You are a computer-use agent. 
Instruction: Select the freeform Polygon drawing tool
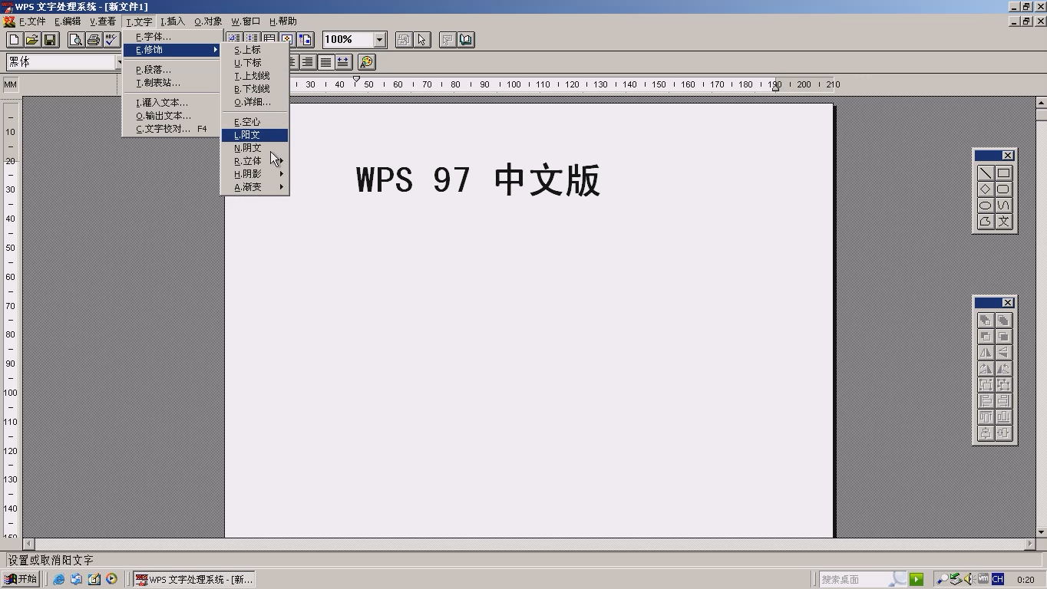click(x=986, y=222)
